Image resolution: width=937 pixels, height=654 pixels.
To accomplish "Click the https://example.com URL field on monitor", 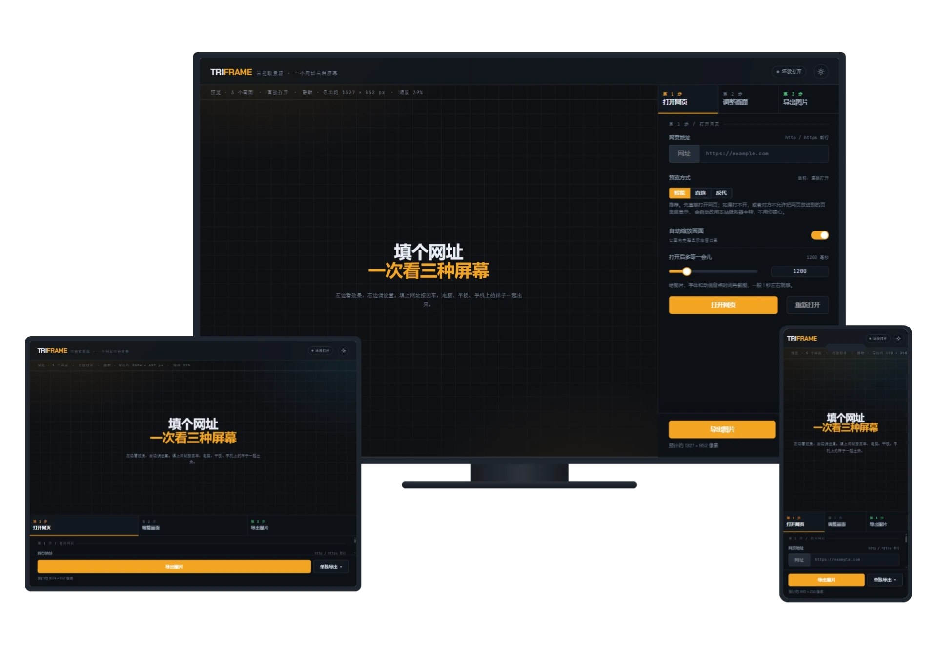I will [764, 154].
